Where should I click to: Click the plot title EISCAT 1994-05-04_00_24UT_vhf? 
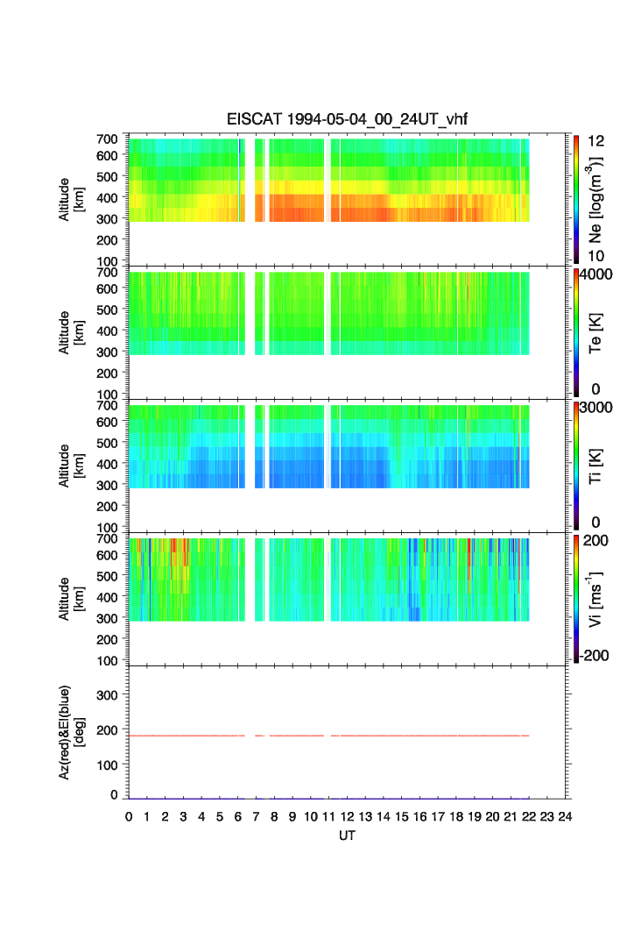pos(349,121)
